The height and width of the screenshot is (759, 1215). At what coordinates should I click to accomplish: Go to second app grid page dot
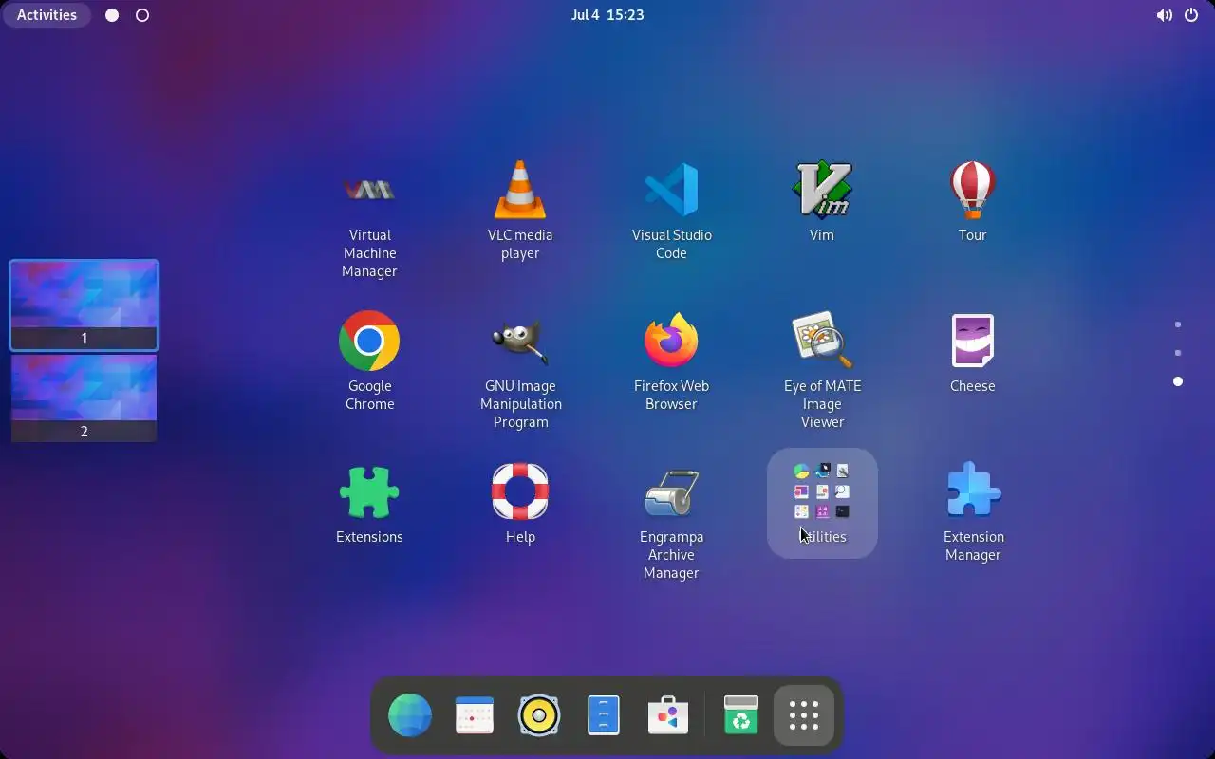coord(1178,353)
